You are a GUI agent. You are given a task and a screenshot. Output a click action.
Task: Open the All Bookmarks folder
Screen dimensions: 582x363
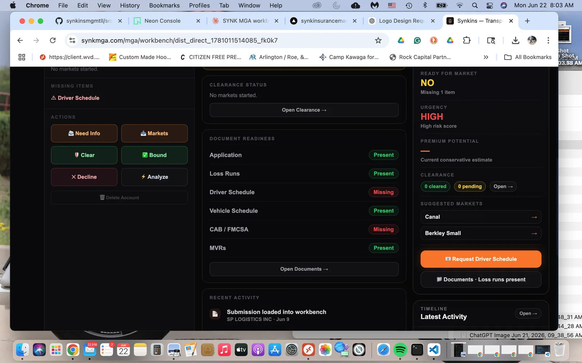[x=528, y=57]
